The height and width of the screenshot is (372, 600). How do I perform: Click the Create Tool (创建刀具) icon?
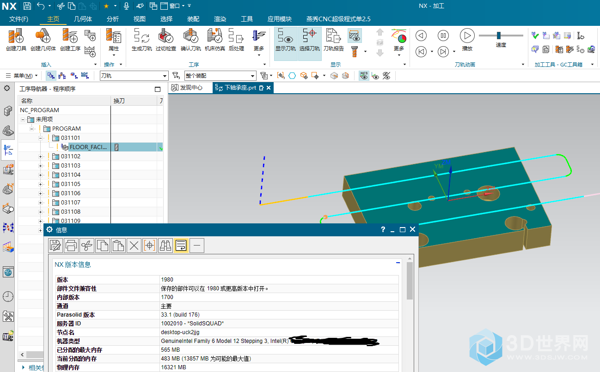tap(16, 39)
